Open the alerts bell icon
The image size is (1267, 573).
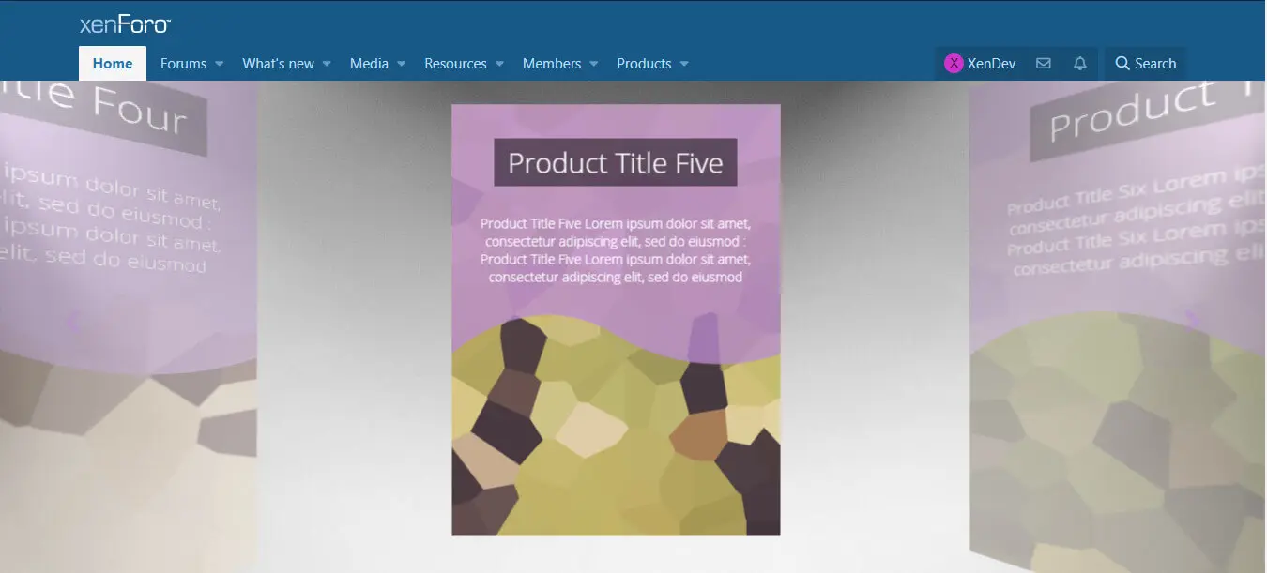coord(1080,64)
